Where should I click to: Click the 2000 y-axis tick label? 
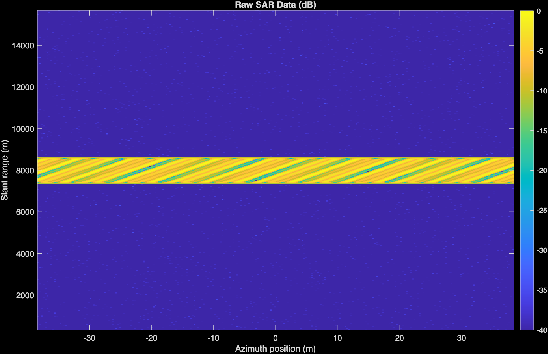[x=25, y=295]
